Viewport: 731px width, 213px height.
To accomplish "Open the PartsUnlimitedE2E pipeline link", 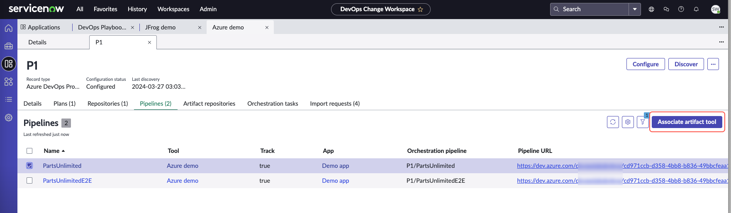I will 67,181.
